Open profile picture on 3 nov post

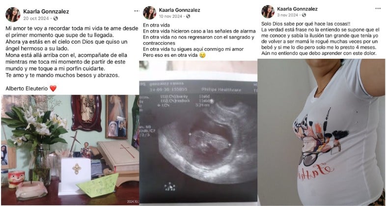(x=268, y=12)
